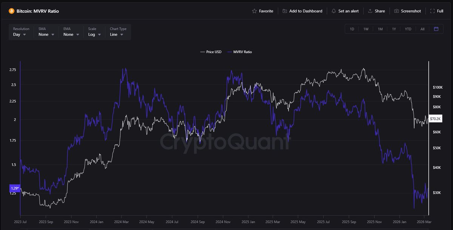The image size is (453, 230).
Task: Click the 2026 Mar axis label
Action: click(424, 222)
